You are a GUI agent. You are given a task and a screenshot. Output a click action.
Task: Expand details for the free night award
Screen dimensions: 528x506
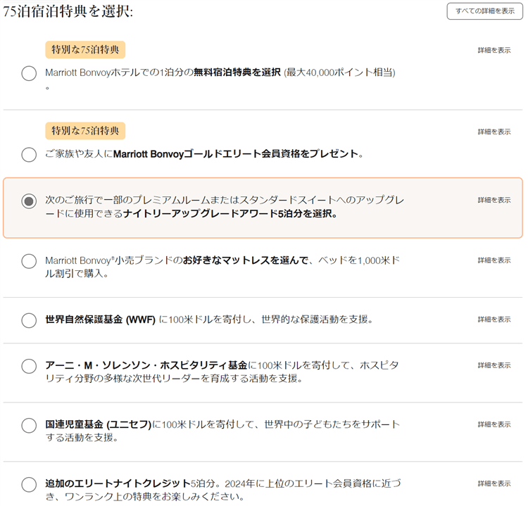pyautogui.click(x=494, y=50)
